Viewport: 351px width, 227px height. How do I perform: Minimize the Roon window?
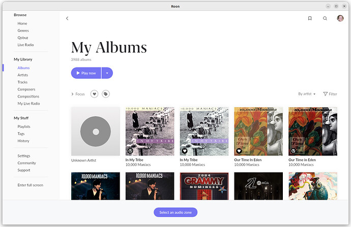[328, 6]
